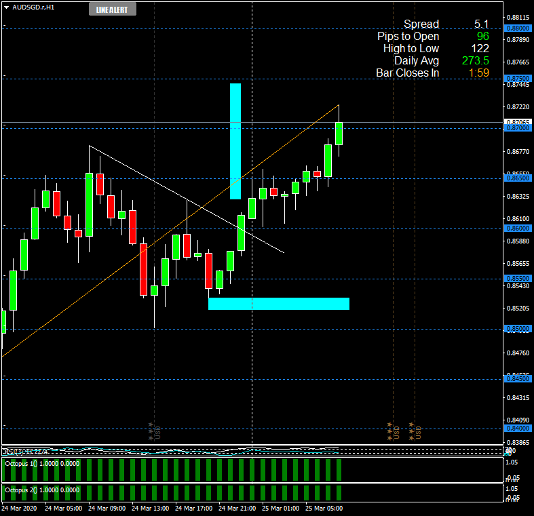534x516 pixels.
Task: Select the vertical cyan rectangle object
Action: point(235,141)
